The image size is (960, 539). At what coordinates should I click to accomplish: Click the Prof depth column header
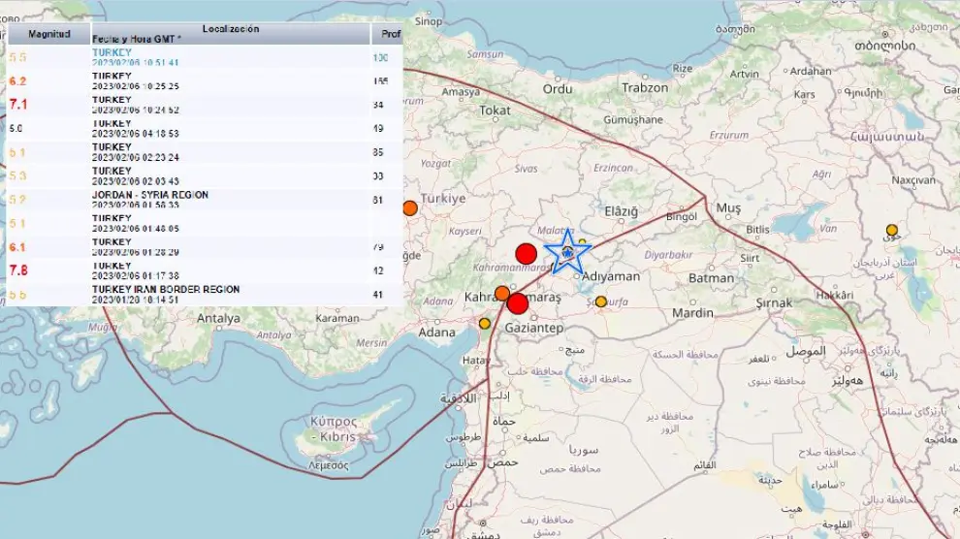[x=390, y=34]
